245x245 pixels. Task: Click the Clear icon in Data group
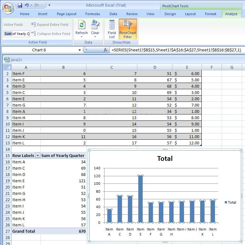[95, 25]
